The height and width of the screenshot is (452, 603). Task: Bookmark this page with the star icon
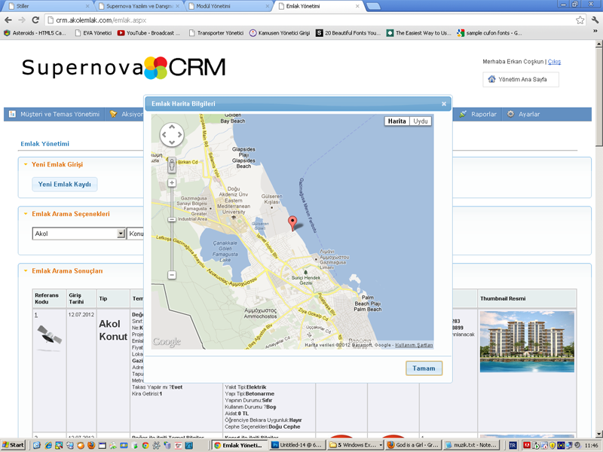(580, 20)
